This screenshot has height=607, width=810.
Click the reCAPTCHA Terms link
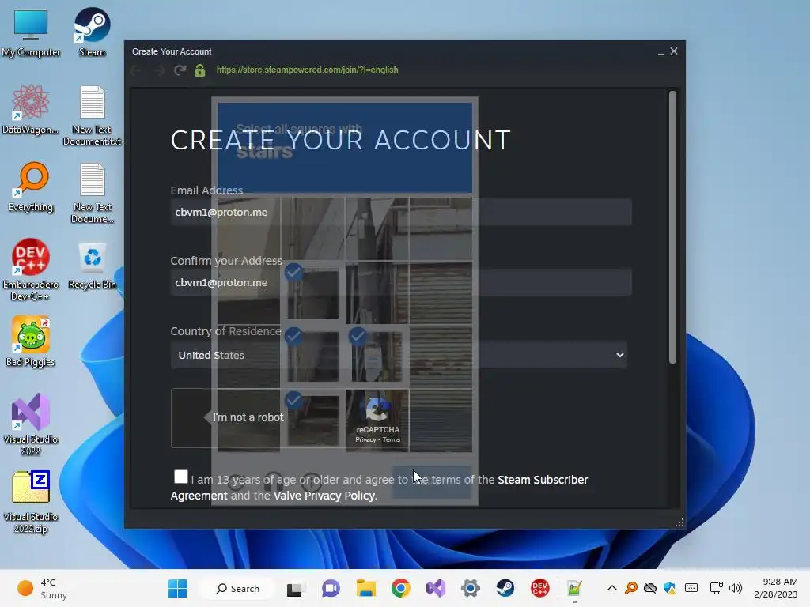[392, 439]
